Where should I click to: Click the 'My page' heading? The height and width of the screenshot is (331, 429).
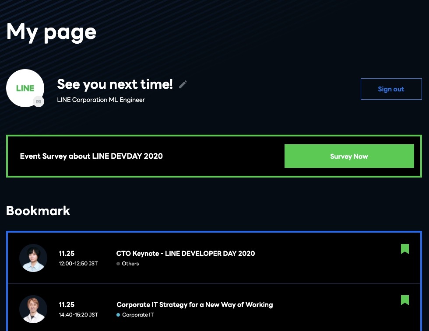click(x=52, y=32)
